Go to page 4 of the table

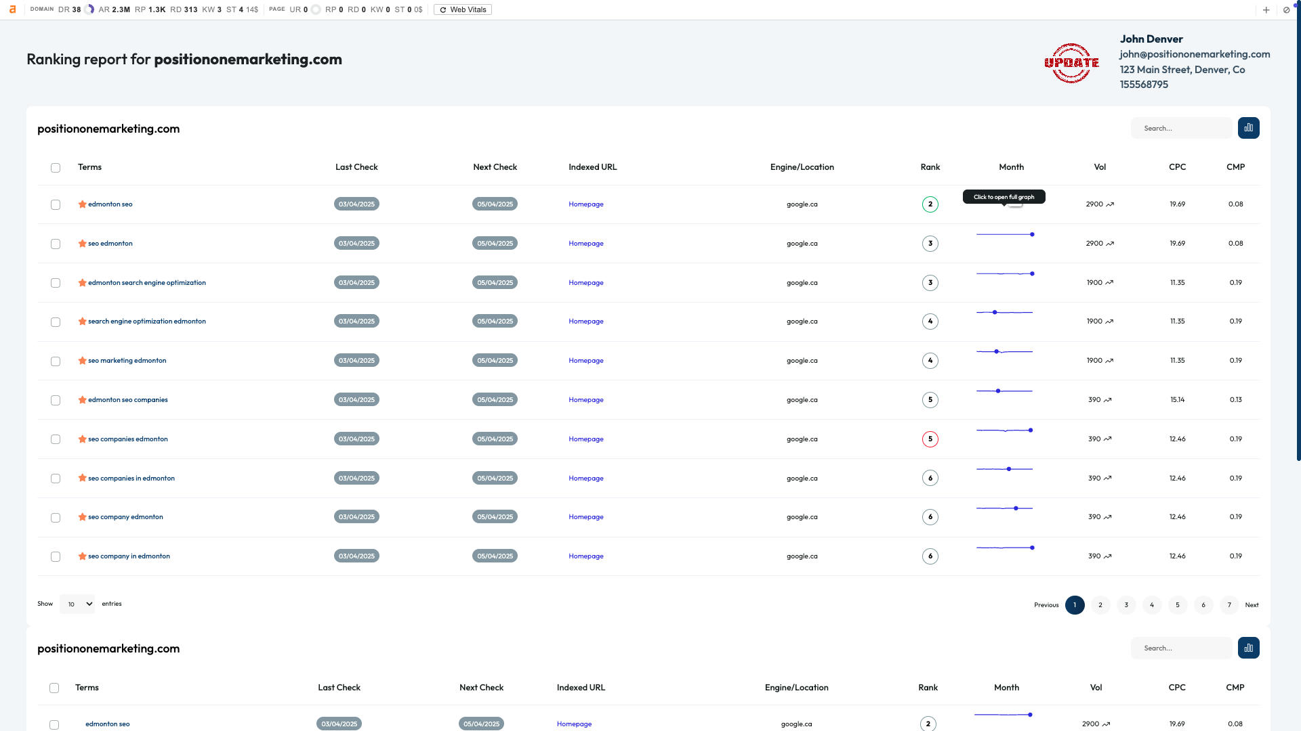coord(1152,605)
